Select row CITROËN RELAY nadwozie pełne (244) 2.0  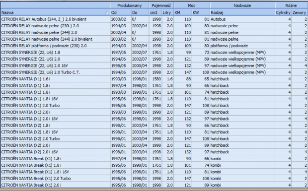click(154, 33)
